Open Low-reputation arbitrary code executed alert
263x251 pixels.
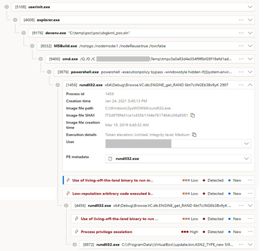[113, 193]
